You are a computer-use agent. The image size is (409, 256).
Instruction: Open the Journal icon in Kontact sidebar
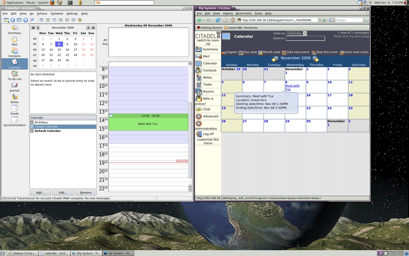click(14, 85)
